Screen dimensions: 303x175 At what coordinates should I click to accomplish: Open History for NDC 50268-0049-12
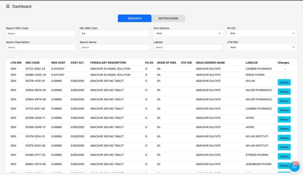pyautogui.click(x=284, y=129)
